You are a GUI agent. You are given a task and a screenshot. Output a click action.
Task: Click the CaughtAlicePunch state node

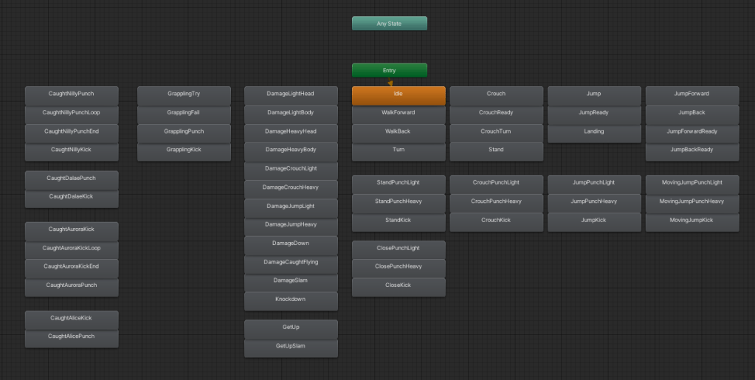(72, 336)
